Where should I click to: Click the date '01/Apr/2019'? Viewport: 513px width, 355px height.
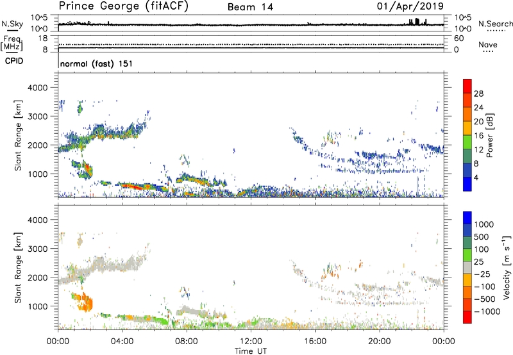pyautogui.click(x=410, y=6)
